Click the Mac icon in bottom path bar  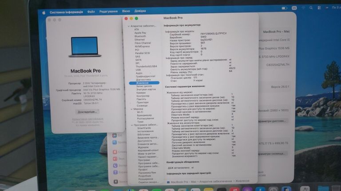[168, 182]
